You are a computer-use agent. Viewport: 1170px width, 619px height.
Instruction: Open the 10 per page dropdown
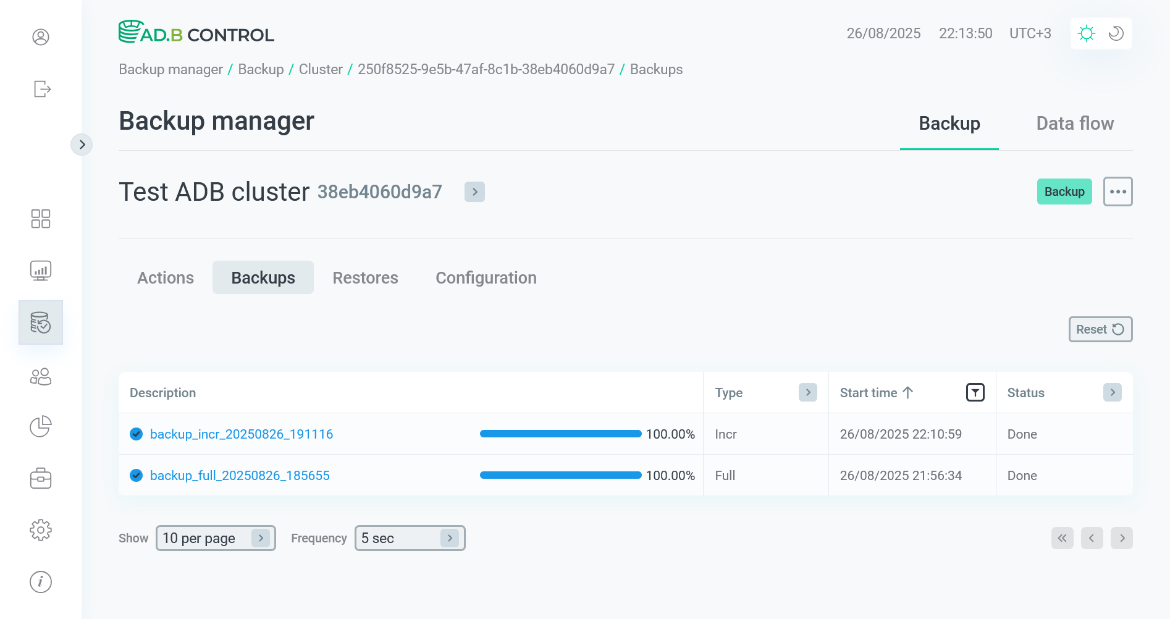pyautogui.click(x=215, y=538)
